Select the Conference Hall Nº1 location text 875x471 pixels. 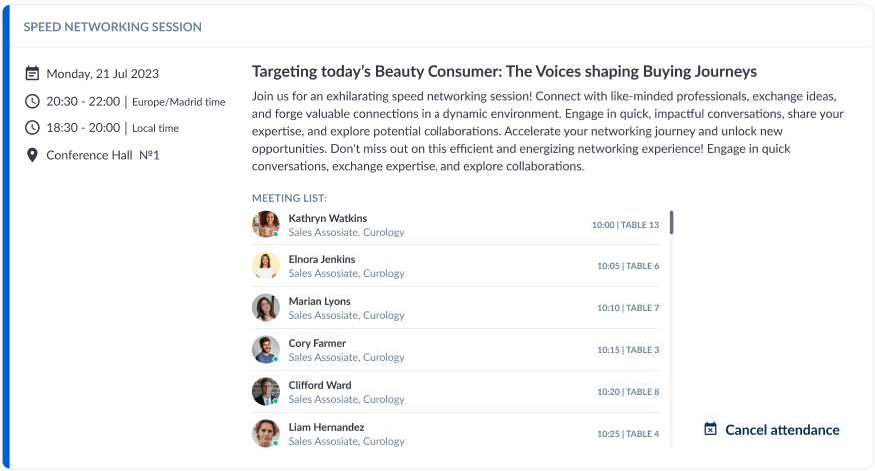(x=103, y=155)
